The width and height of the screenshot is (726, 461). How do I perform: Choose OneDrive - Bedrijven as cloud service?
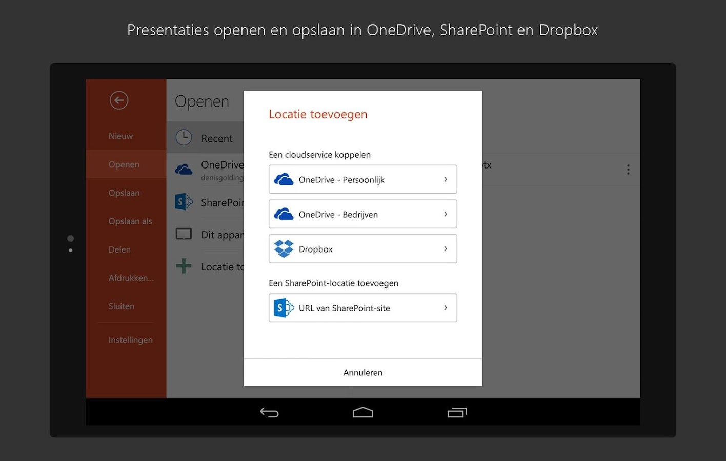[362, 214]
